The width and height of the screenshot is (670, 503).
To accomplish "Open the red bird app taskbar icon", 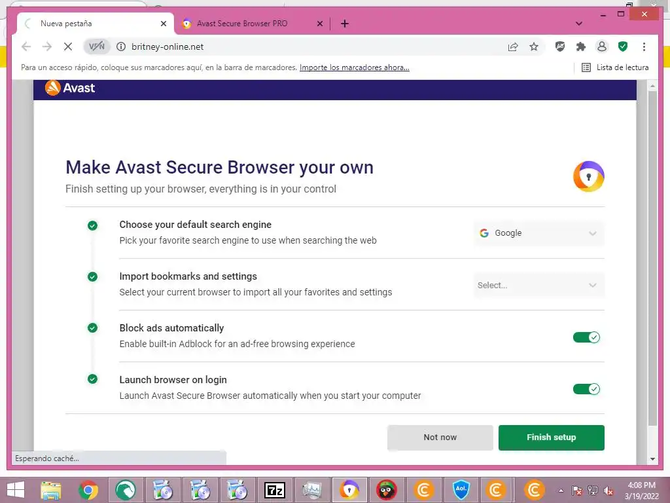I will tap(387, 490).
